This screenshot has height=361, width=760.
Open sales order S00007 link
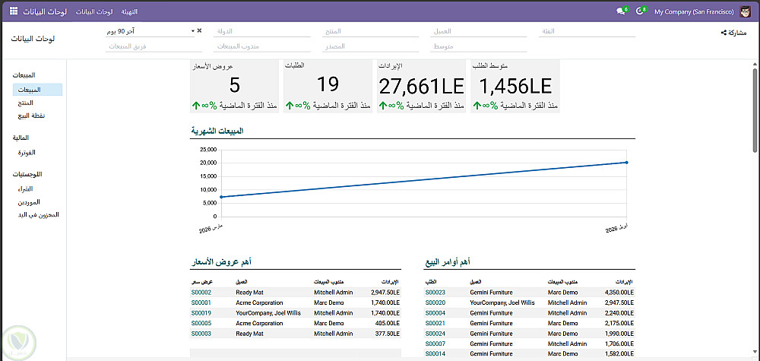435,344
